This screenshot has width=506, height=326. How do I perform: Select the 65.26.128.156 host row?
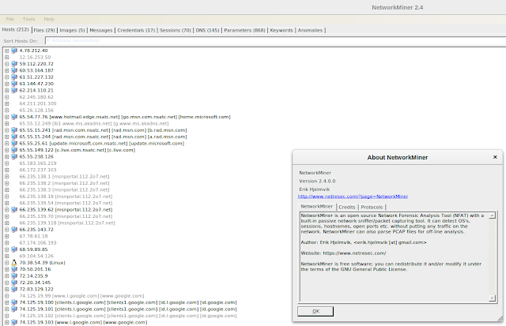pos(36,111)
